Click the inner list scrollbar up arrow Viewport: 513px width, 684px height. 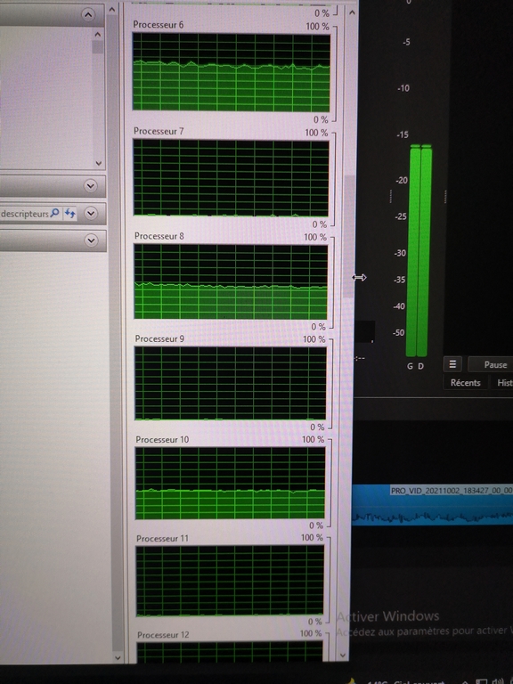coord(98,35)
